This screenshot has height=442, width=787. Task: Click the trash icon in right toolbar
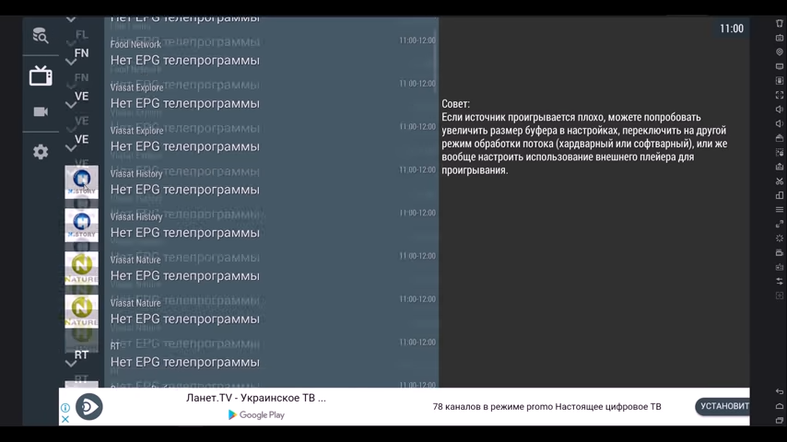pos(780,24)
